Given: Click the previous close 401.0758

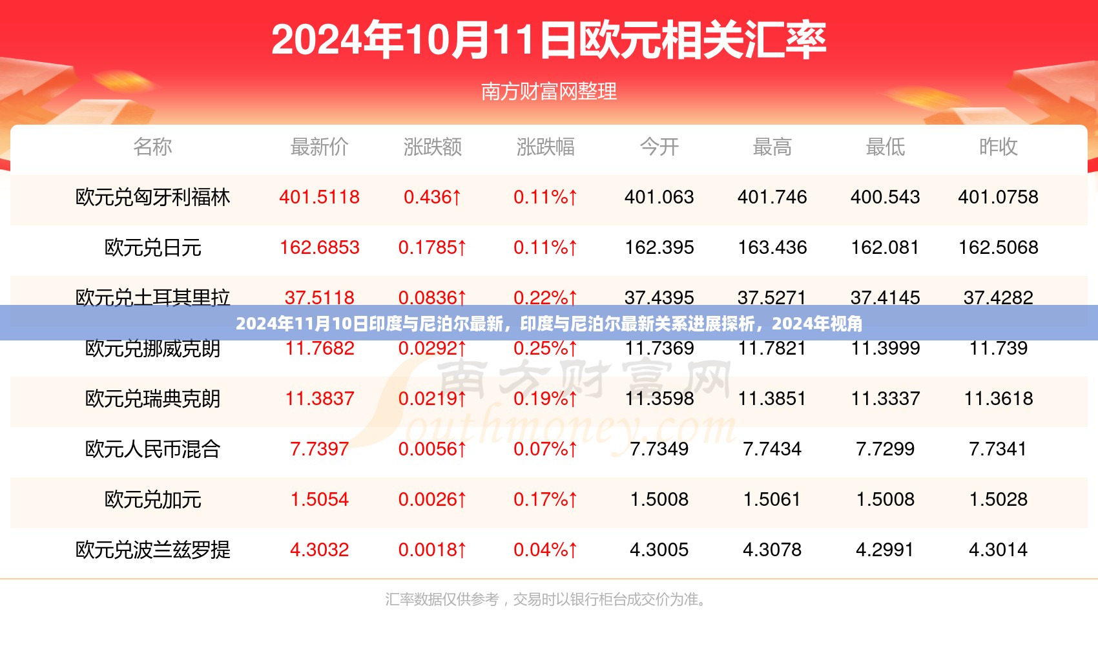Looking at the screenshot, I should pyautogui.click(x=998, y=197).
